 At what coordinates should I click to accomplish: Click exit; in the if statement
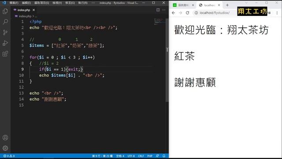74,69
